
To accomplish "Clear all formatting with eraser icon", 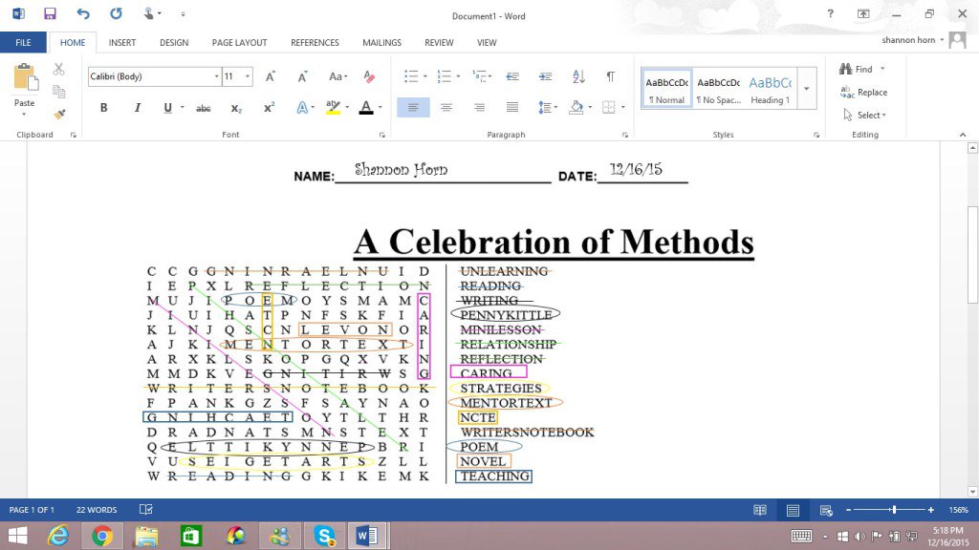I will tap(369, 76).
